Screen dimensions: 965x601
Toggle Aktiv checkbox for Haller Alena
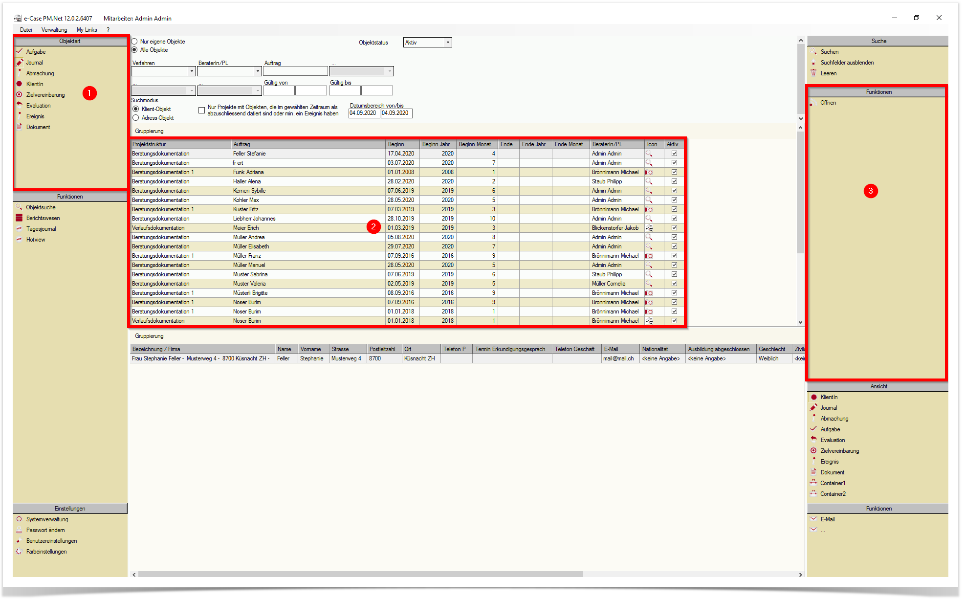click(674, 181)
